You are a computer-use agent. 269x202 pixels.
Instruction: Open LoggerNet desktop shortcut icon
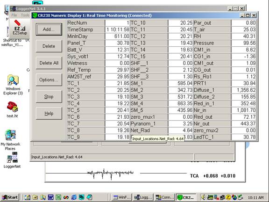12,160
